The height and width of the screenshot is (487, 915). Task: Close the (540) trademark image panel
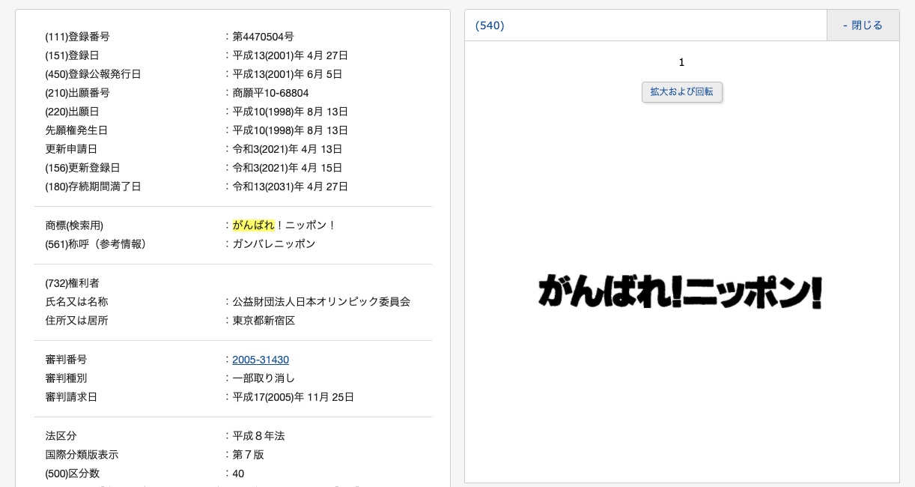[863, 25]
